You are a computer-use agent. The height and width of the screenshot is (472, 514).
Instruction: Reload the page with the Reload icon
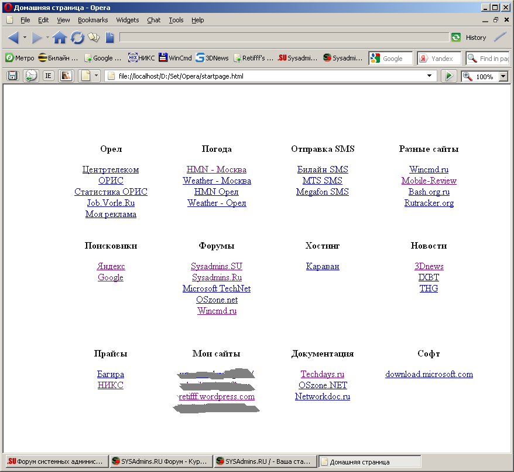[77, 38]
